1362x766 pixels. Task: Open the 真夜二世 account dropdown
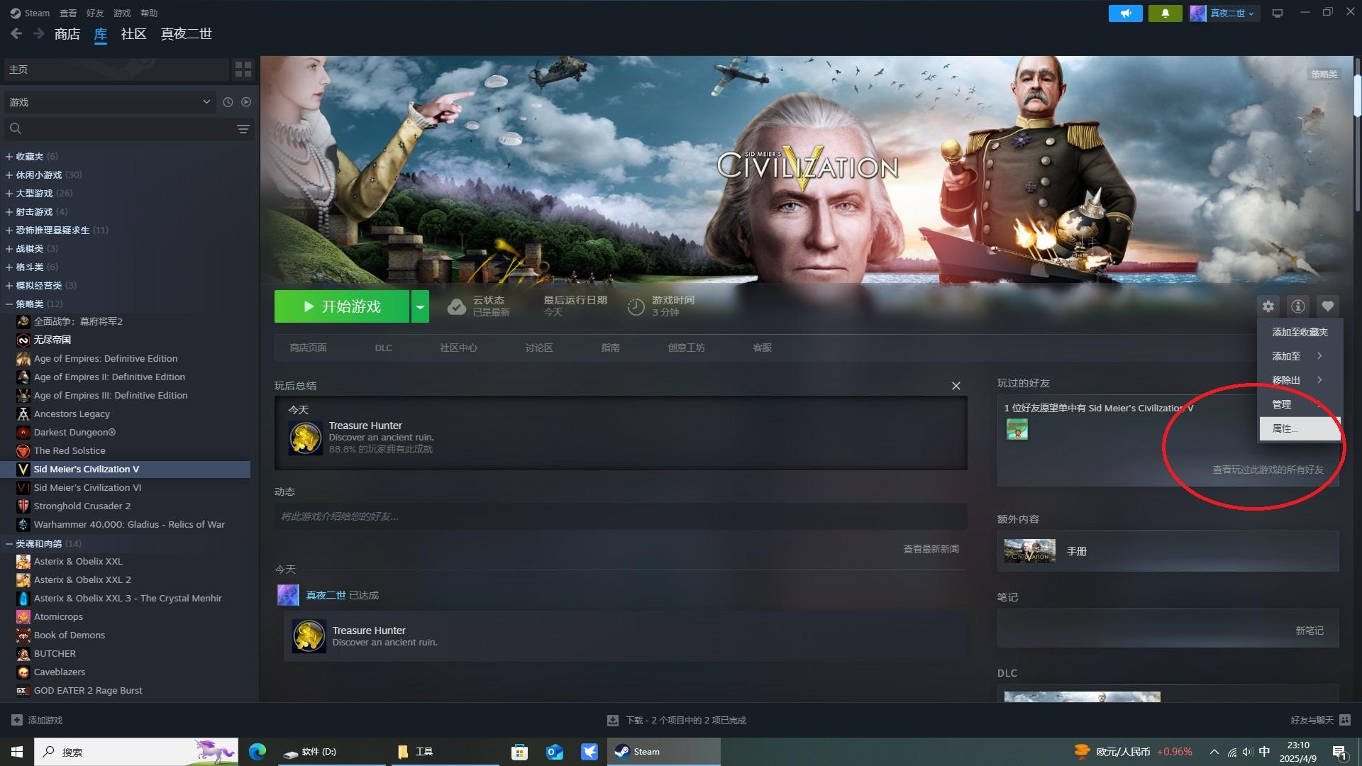tap(1224, 13)
